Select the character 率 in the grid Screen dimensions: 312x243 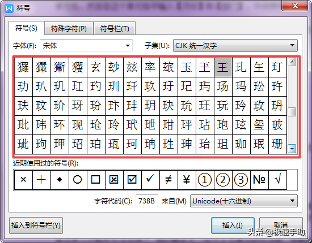(150, 67)
